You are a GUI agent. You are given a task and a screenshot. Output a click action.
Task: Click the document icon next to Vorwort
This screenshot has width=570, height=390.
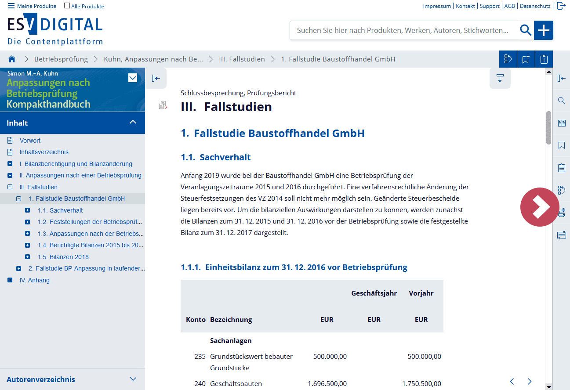pyautogui.click(x=10, y=141)
